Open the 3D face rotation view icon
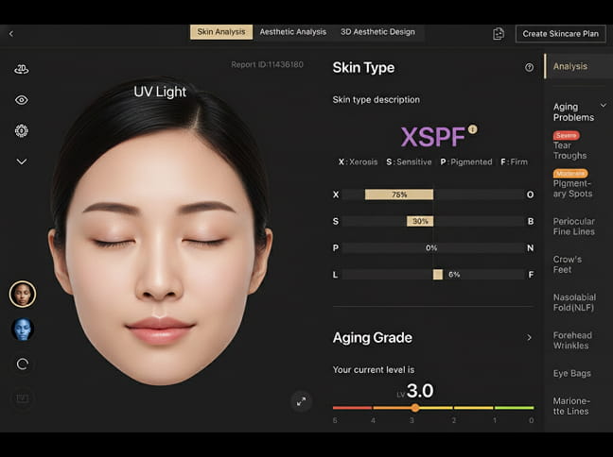 tap(22, 69)
